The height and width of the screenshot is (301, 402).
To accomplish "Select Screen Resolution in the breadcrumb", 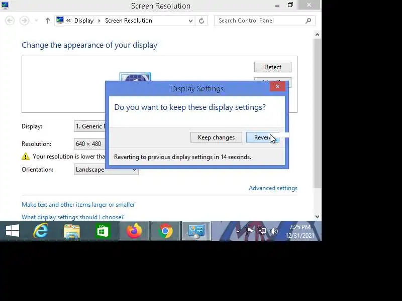I will [129, 21].
